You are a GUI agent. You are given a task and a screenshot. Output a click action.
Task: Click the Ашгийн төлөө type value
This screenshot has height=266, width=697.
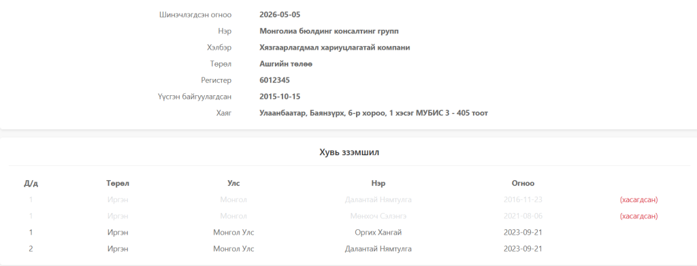286,64
